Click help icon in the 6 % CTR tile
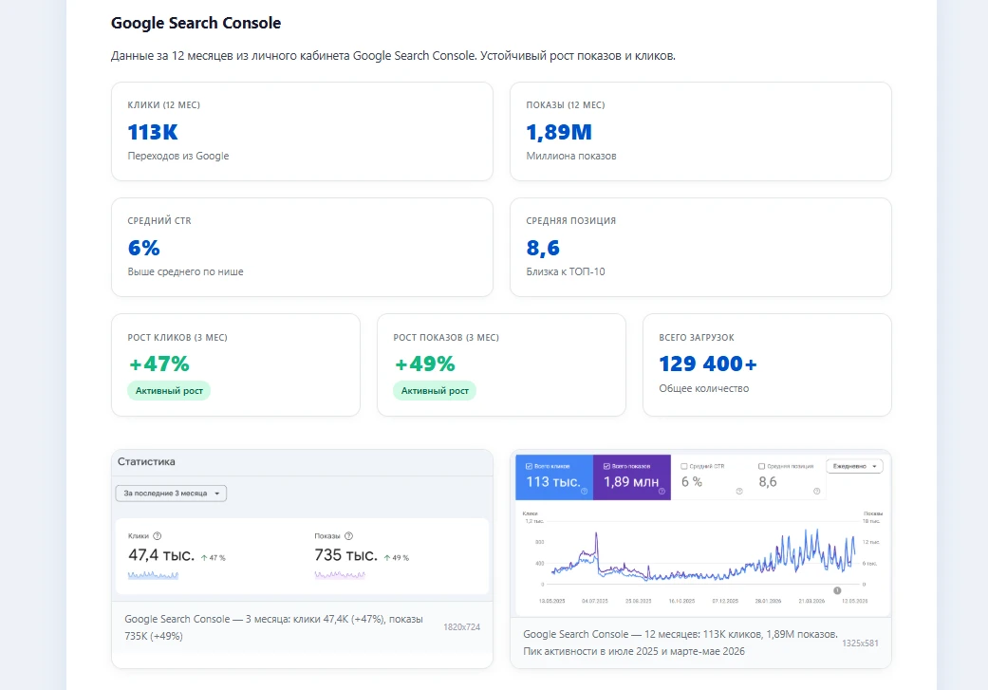988x690 pixels. [739, 492]
